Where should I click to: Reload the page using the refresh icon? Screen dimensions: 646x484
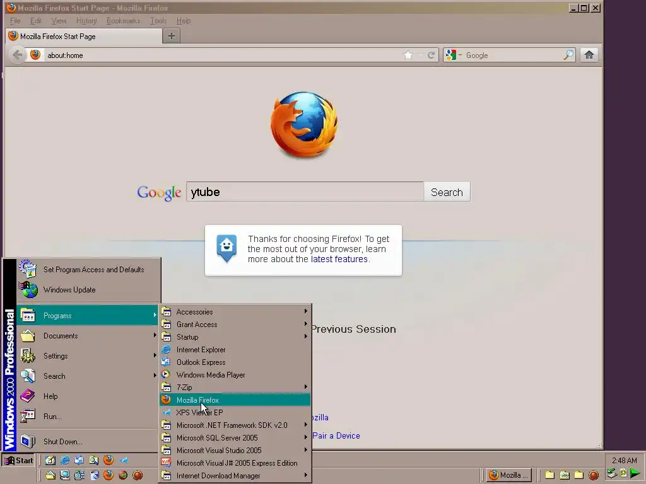431,55
